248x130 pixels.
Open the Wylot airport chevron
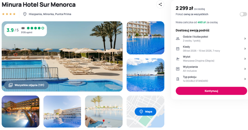pyautogui.click(x=245, y=59)
